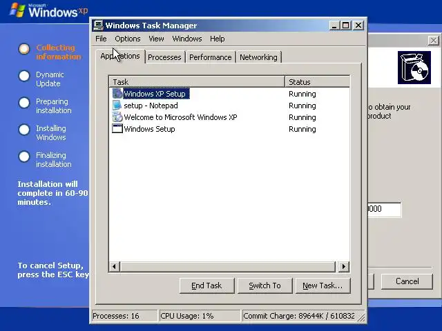Click the 'Finalizing installation' setup step

45,159
